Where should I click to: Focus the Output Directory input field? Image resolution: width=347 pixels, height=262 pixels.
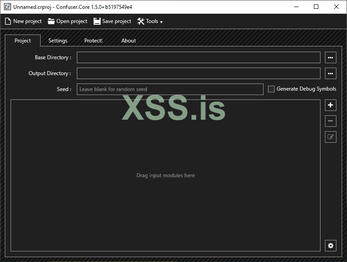point(199,73)
